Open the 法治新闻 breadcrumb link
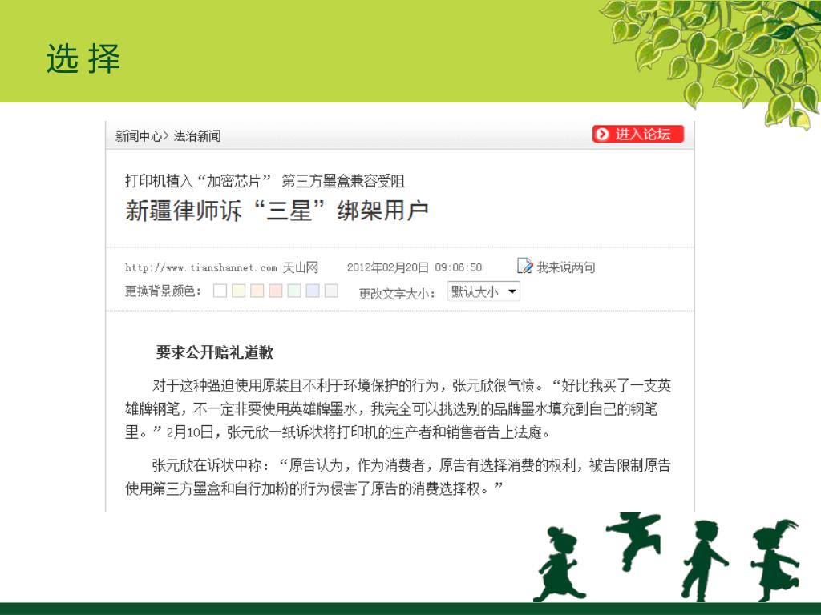This screenshot has height=615, width=821. coord(197,136)
